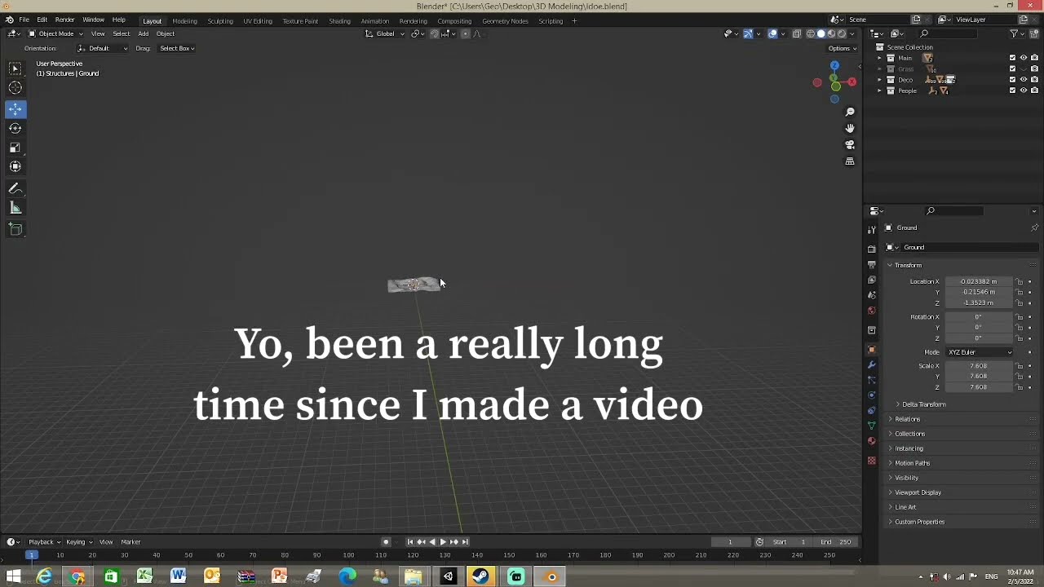Expand the Viewport Display panel
The image size is (1044, 587).
tap(916, 492)
